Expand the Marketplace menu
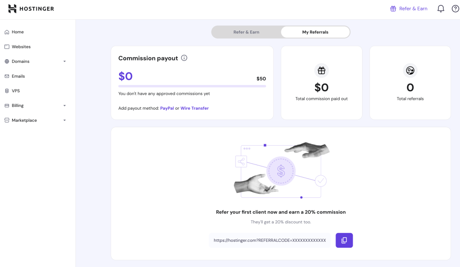Screen dimensions: 460x267 coord(64,120)
